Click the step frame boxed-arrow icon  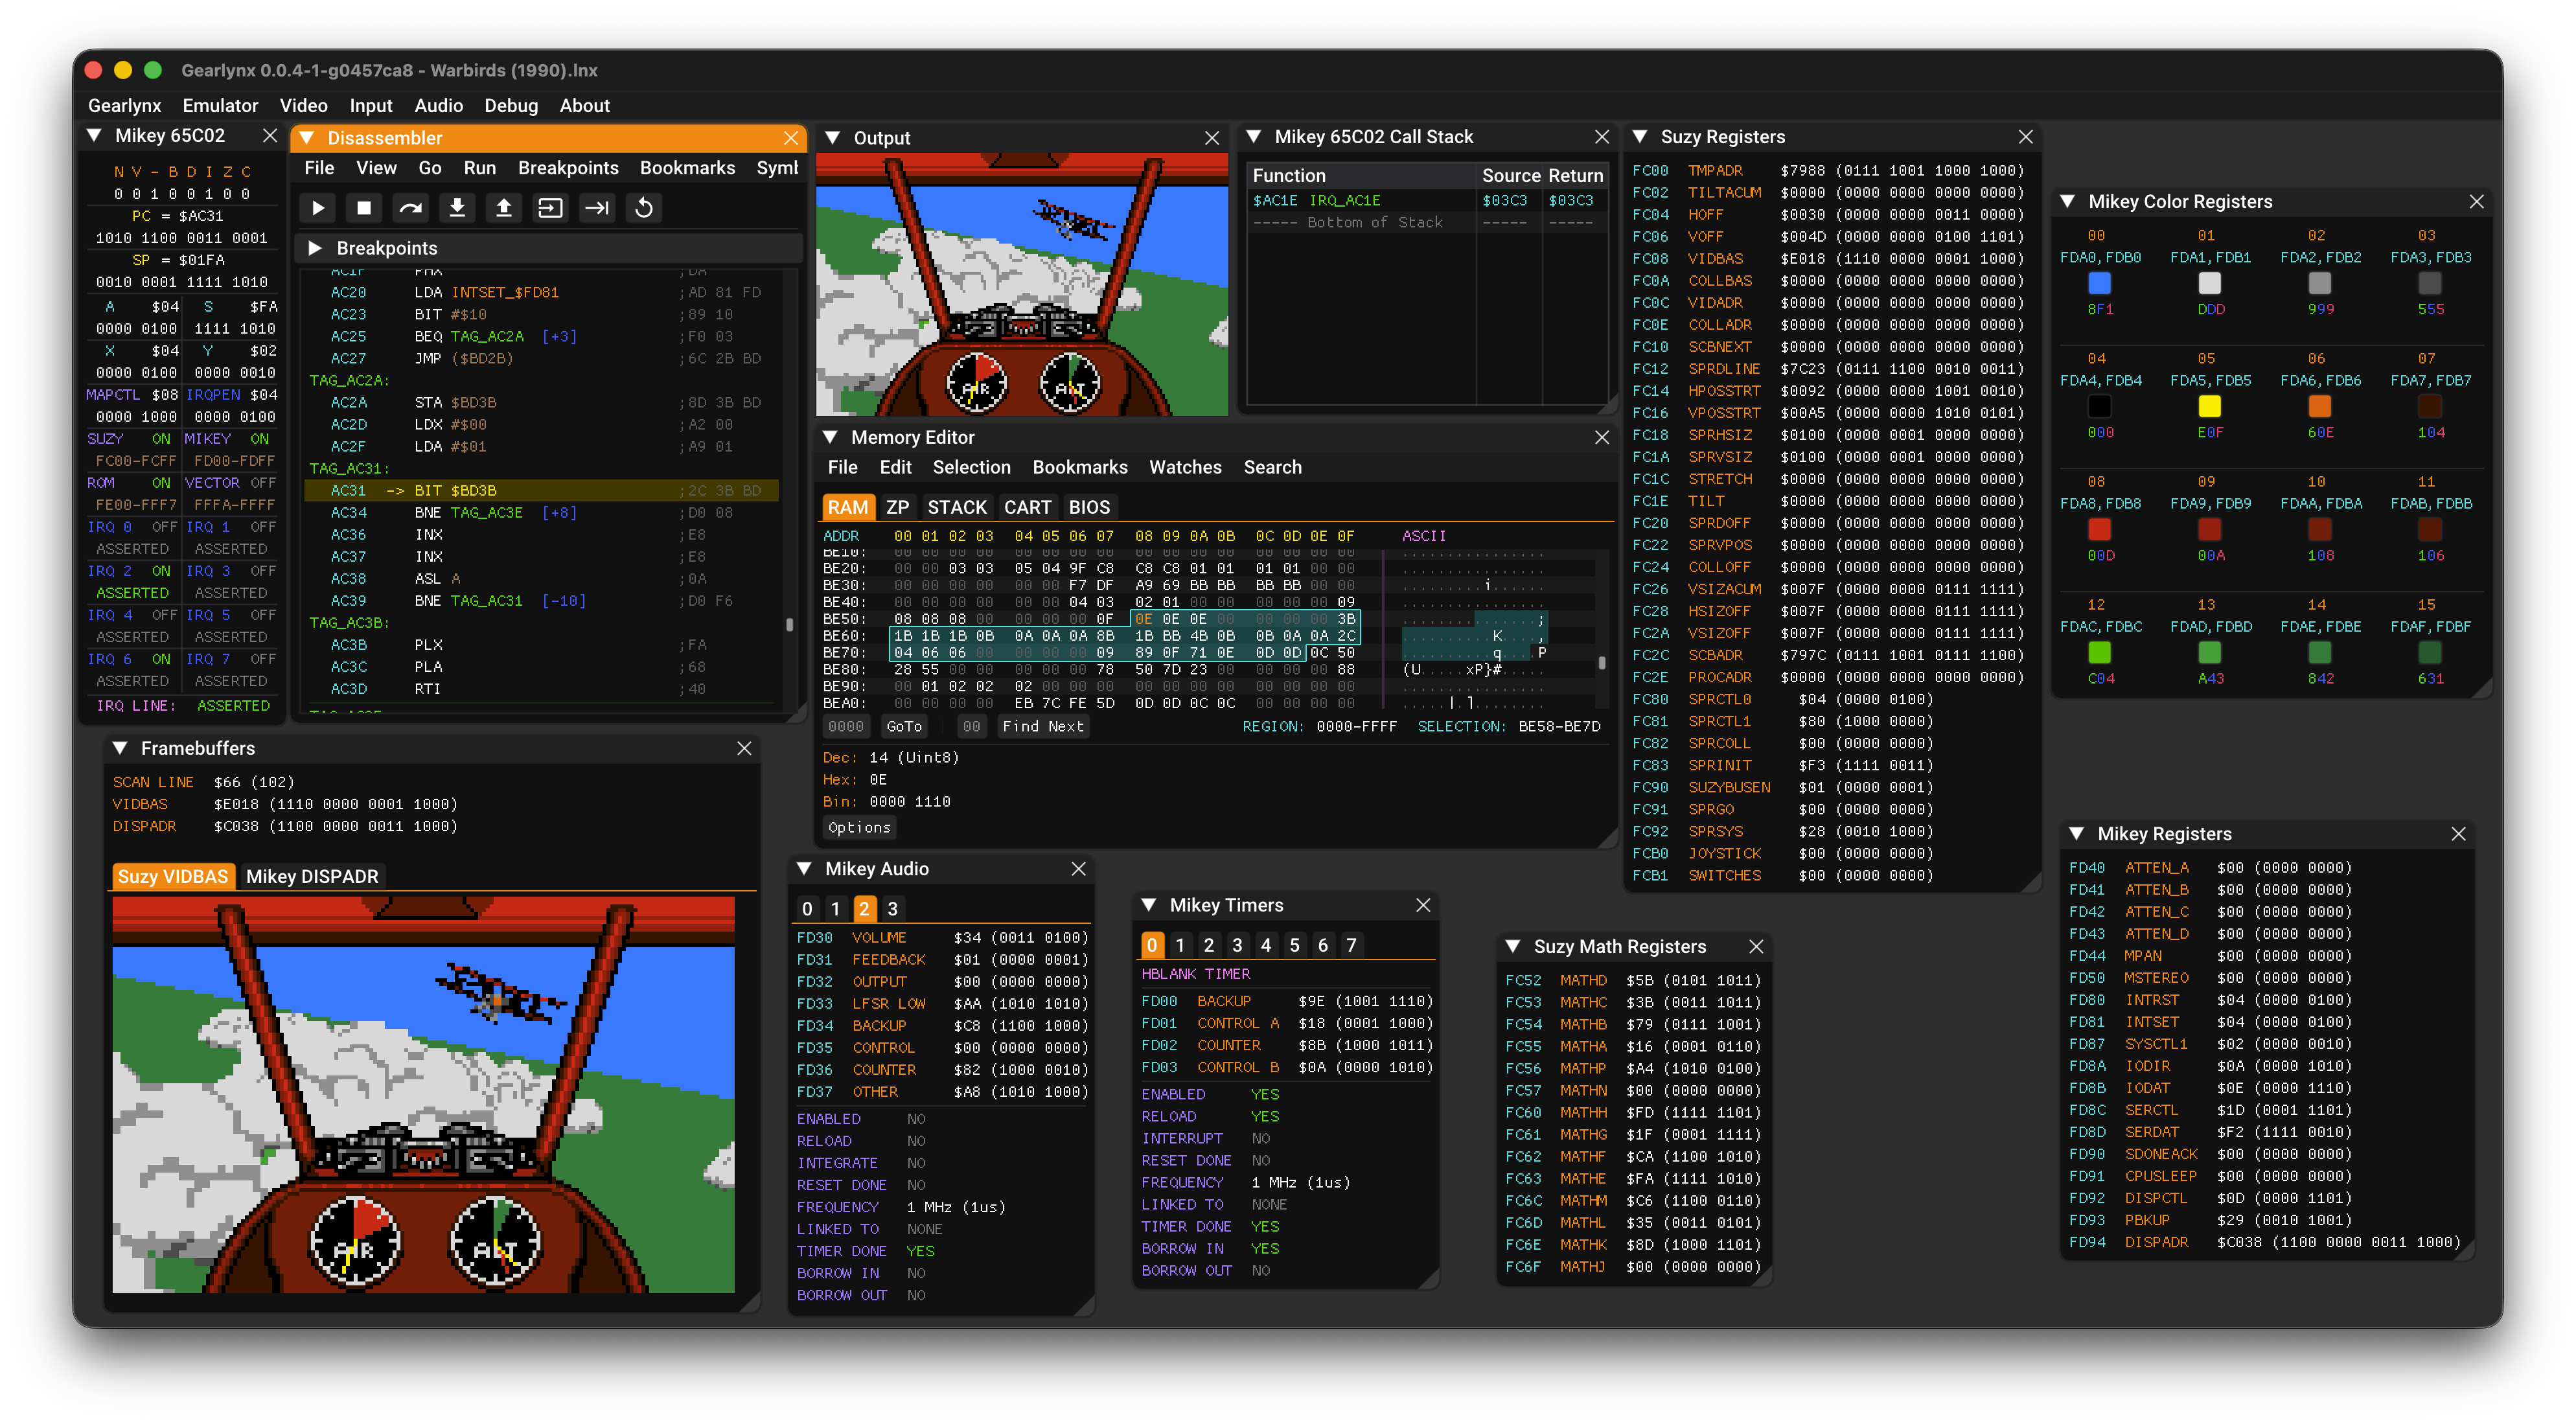click(550, 208)
